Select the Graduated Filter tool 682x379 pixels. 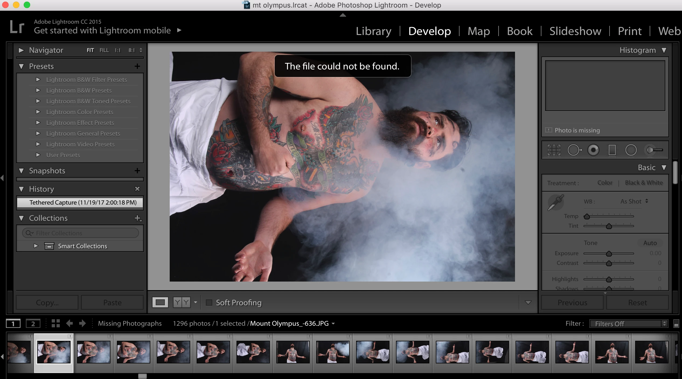612,150
